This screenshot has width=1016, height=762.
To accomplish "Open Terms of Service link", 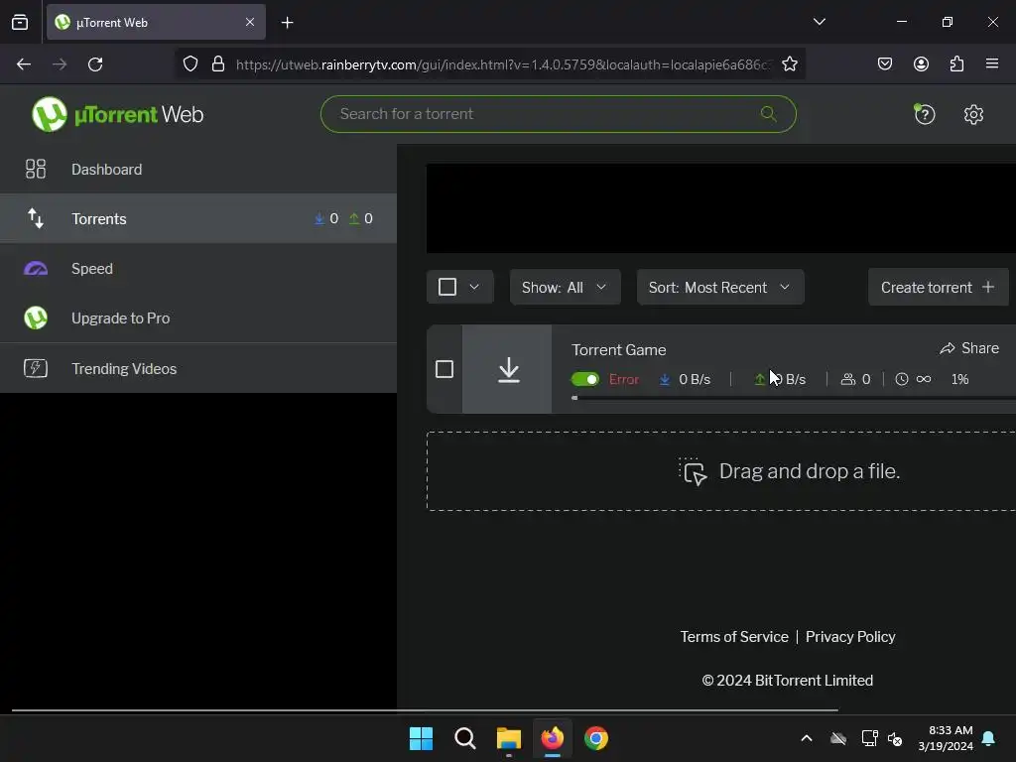I will tap(734, 637).
